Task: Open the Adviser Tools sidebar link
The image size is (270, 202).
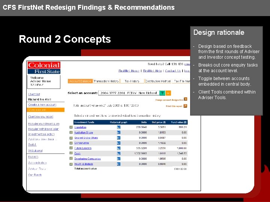Action: pyautogui.click(x=37, y=169)
